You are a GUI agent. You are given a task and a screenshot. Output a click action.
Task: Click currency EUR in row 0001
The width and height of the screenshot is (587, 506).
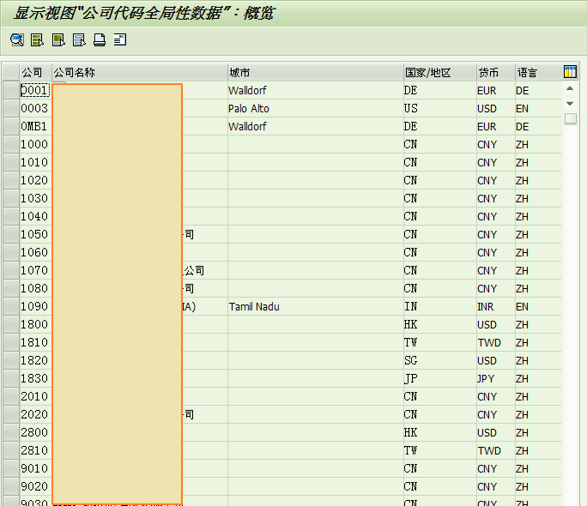pos(487,91)
